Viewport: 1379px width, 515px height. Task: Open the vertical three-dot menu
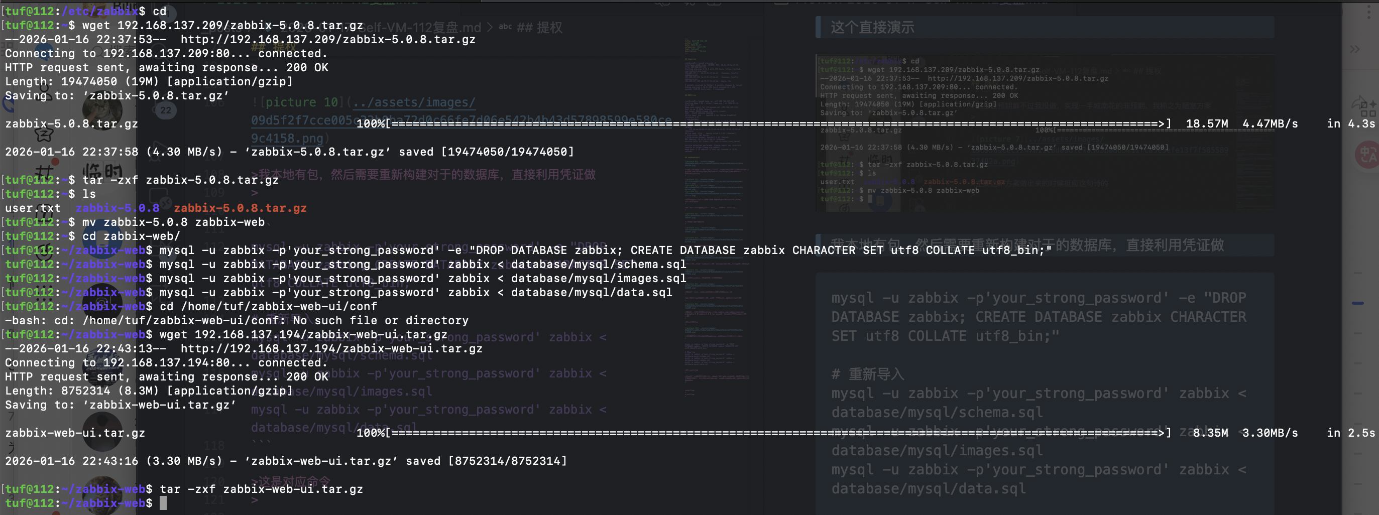coord(1369,12)
